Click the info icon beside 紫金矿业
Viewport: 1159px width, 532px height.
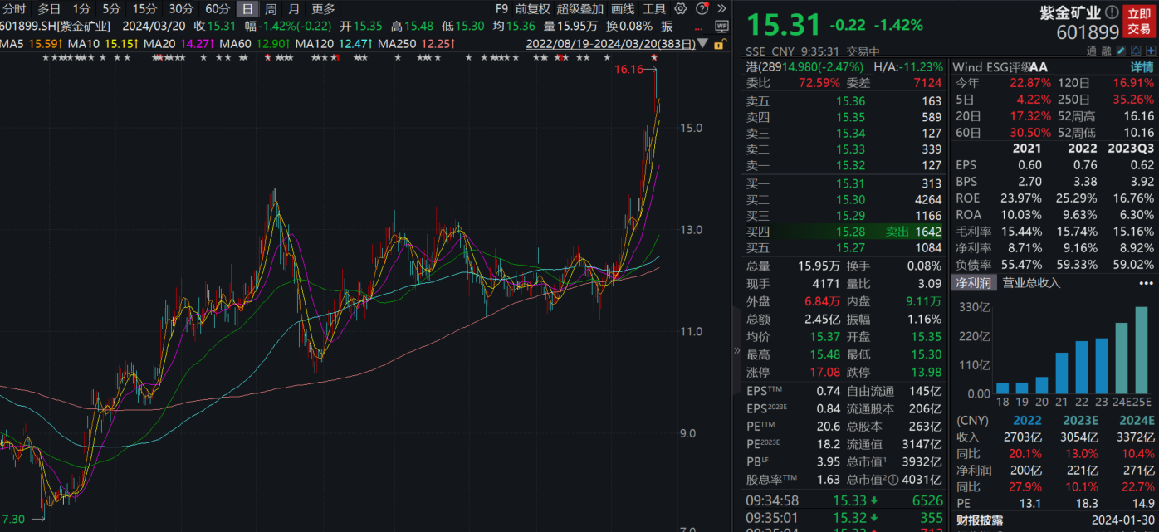pyautogui.click(x=1113, y=12)
